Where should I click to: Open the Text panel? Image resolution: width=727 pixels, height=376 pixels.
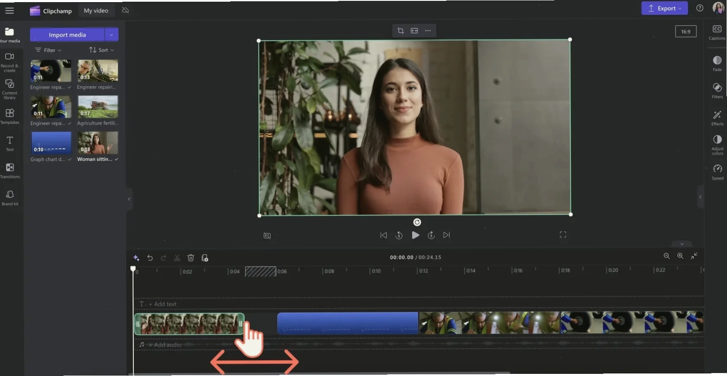10,144
